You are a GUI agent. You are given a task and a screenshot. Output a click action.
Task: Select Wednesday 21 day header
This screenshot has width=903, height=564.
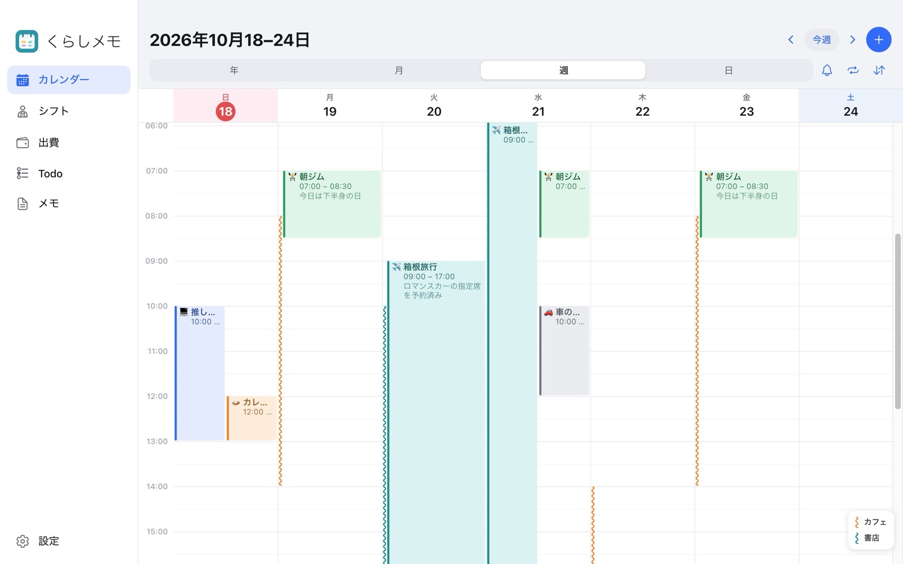pyautogui.click(x=538, y=106)
